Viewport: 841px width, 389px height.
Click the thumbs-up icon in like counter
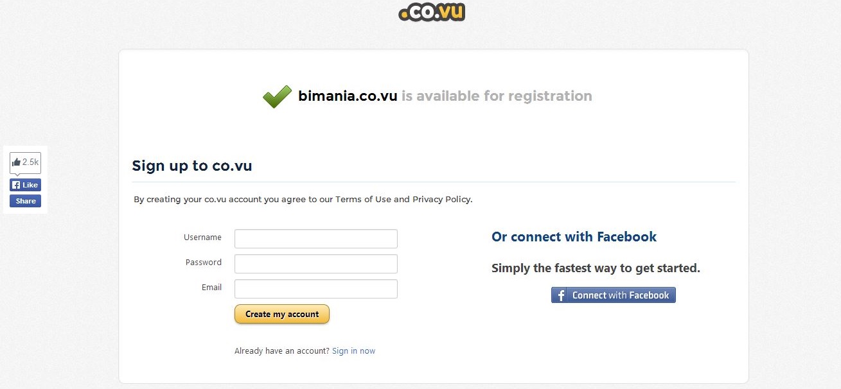tap(16, 162)
